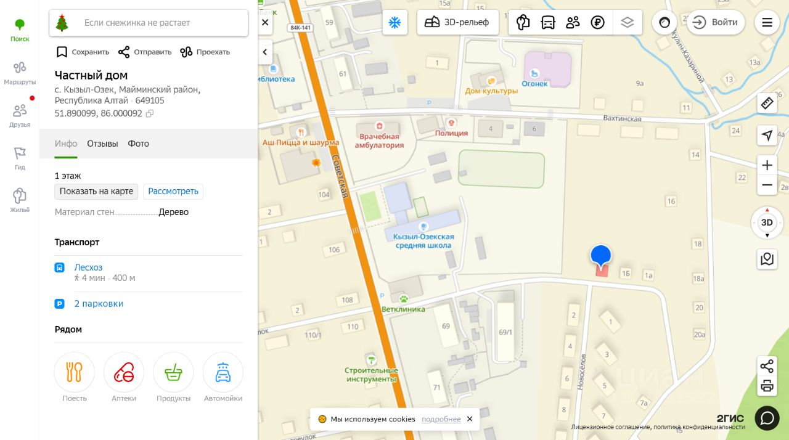Open the chat support bubble
The width and height of the screenshot is (789, 440).
coord(767,418)
